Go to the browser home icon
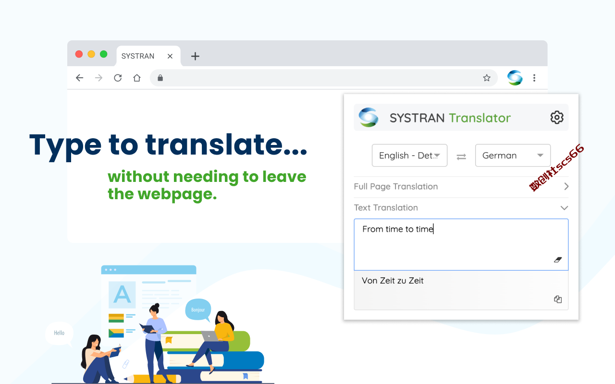This screenshot has height=384, width=615. [x=137, y=78]
